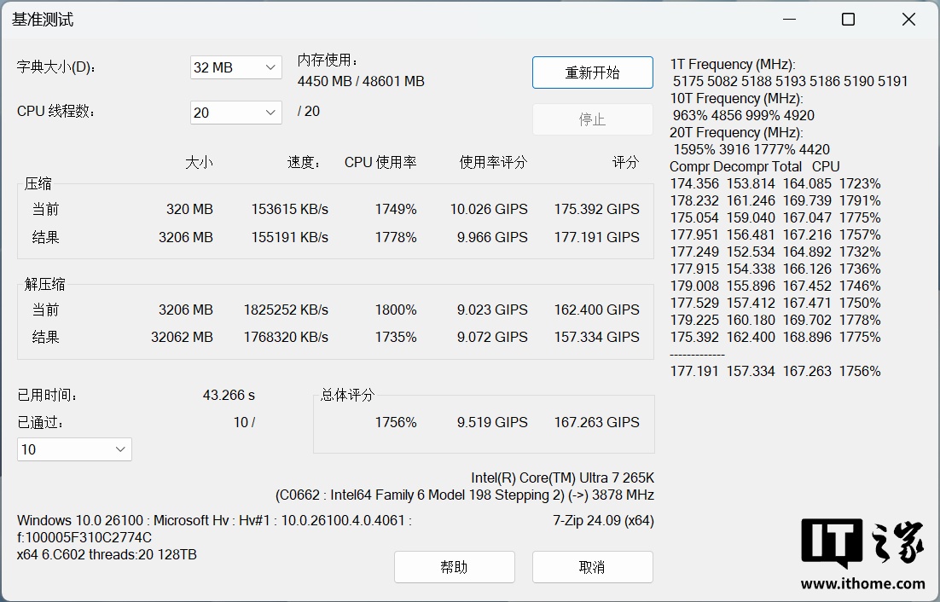Select the decompression result 157.334 GIPS rating
This screenshot has width=940, height=602.
point(596,337)
